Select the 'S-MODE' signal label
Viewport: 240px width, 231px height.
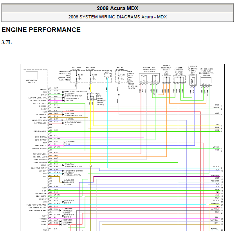(x=43, y=219)
